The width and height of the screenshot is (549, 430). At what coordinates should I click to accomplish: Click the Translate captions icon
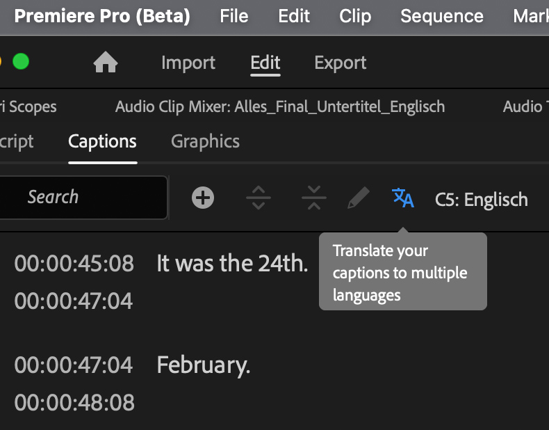403,198
